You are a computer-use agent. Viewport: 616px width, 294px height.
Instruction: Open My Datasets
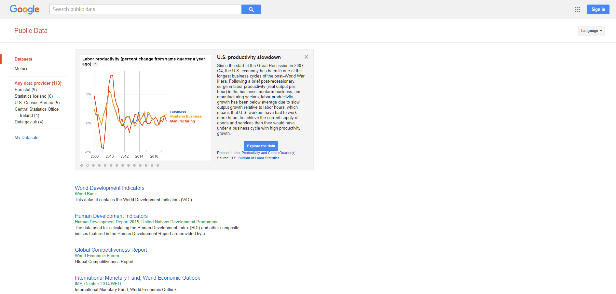[26, 137]
